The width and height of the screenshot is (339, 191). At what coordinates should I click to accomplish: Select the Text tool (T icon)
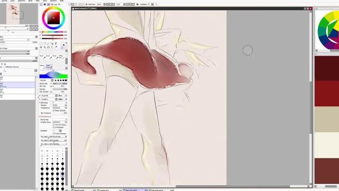[56, 44]
